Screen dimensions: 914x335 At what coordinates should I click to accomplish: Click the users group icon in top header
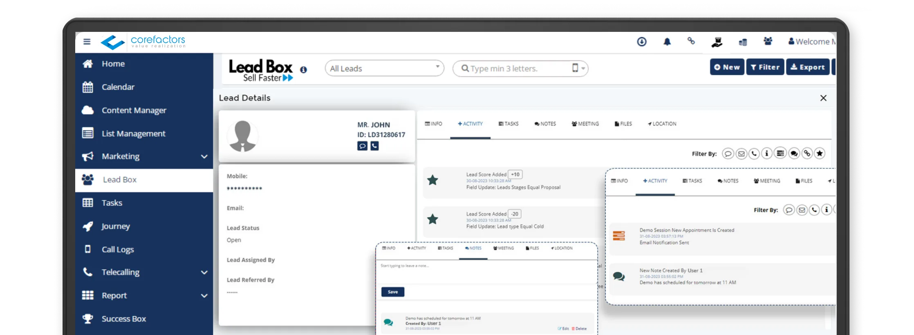[x=768, y=41]
